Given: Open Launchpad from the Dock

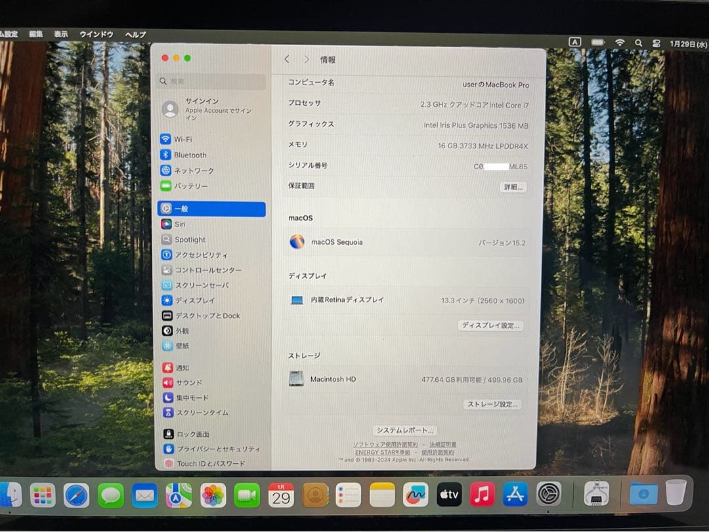Looking at the screenshot, I should (43, 495).
